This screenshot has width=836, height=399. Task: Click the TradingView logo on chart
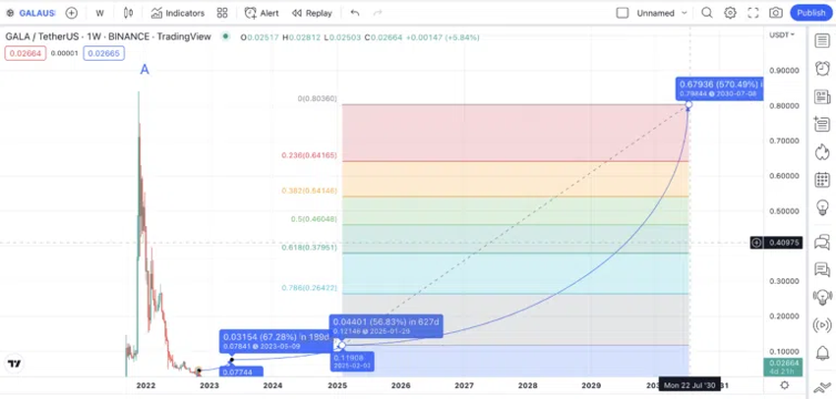[x=15, y=364]
